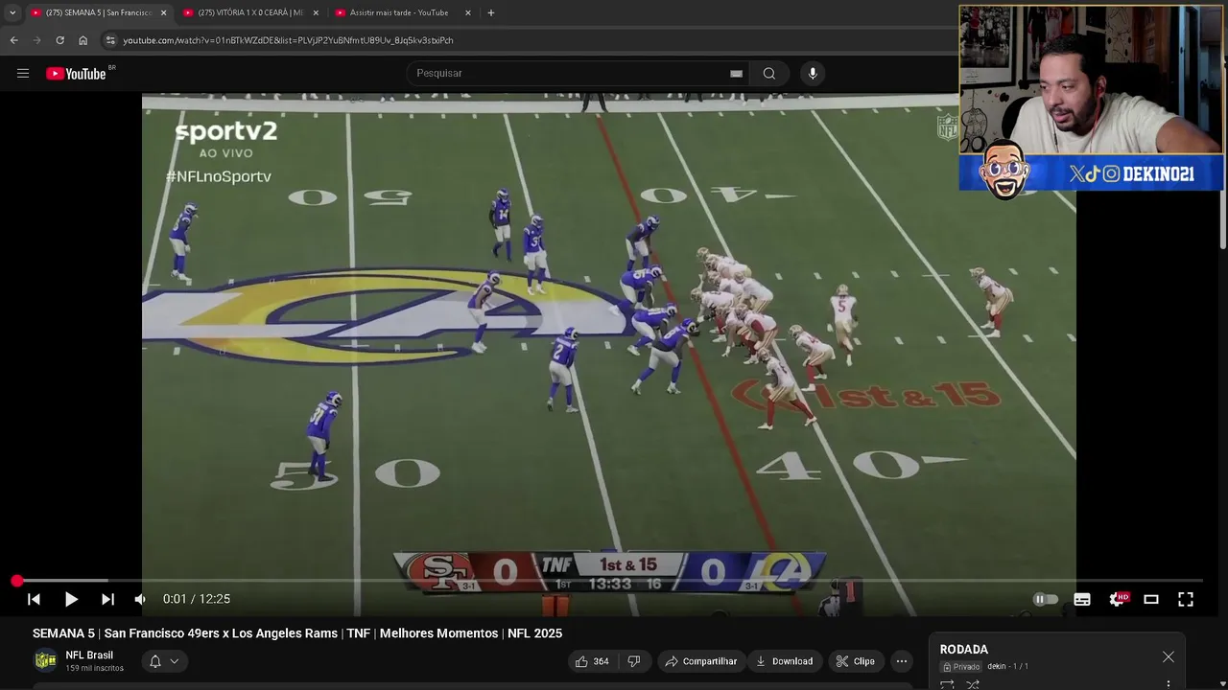Go back in browser history
Viewport: 1228px width, 690px height.
13,40
